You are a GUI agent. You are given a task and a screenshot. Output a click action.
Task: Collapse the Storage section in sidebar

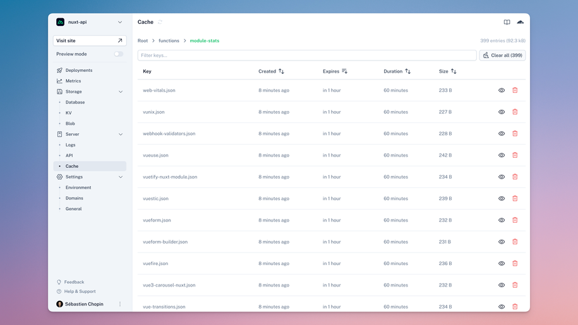point(121,92)
